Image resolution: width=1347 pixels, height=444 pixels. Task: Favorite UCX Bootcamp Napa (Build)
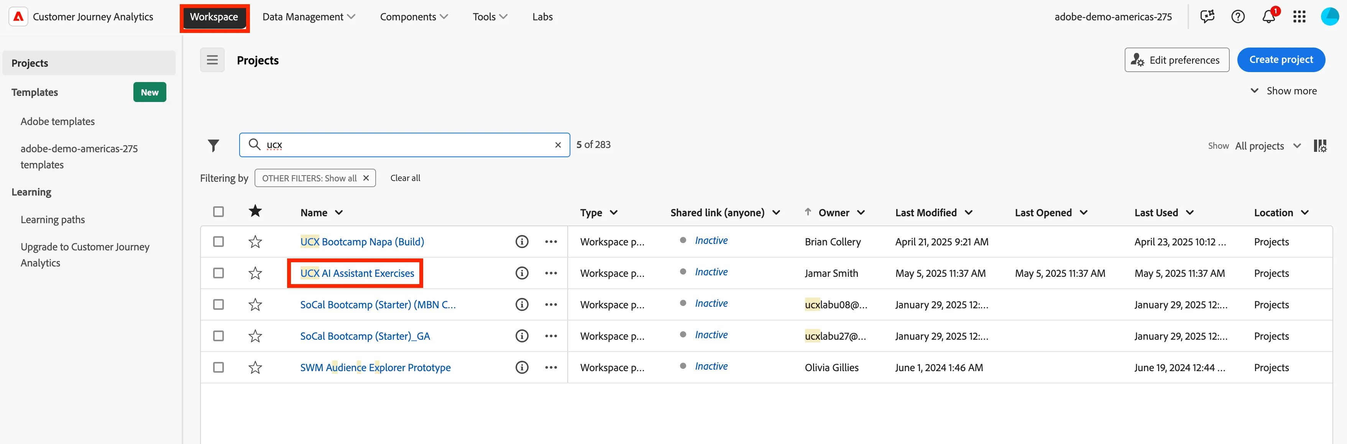(x=255, y=242)
